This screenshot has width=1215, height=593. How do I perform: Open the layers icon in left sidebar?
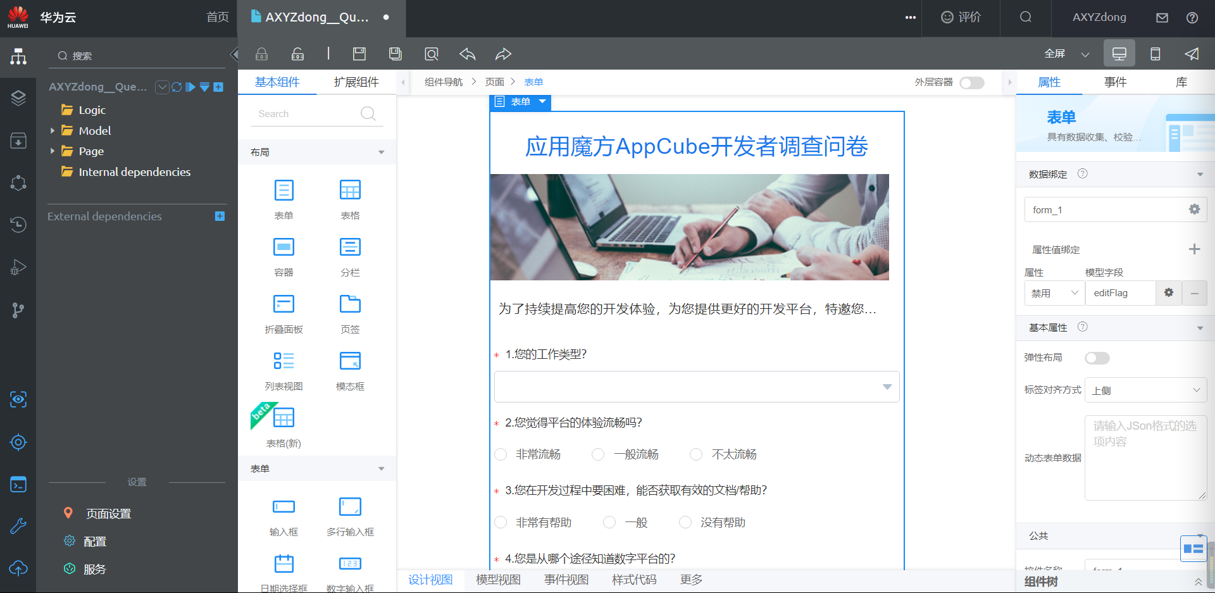point(18,97)
